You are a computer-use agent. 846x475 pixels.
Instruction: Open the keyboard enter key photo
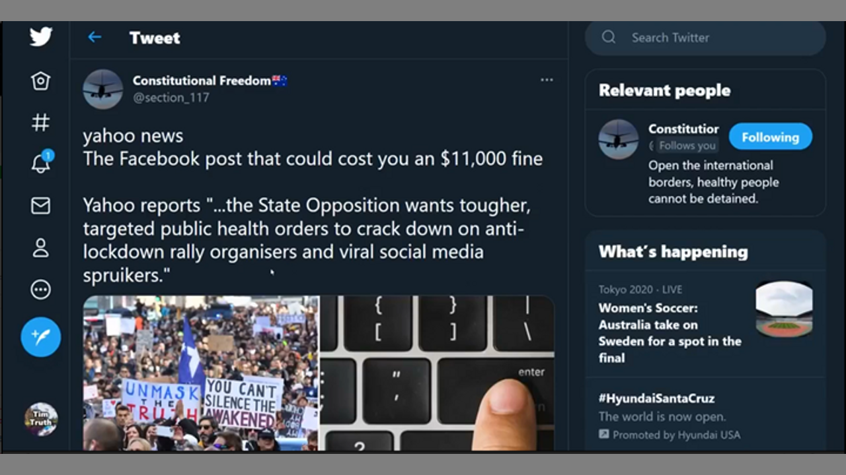click(x=437, y=373)
